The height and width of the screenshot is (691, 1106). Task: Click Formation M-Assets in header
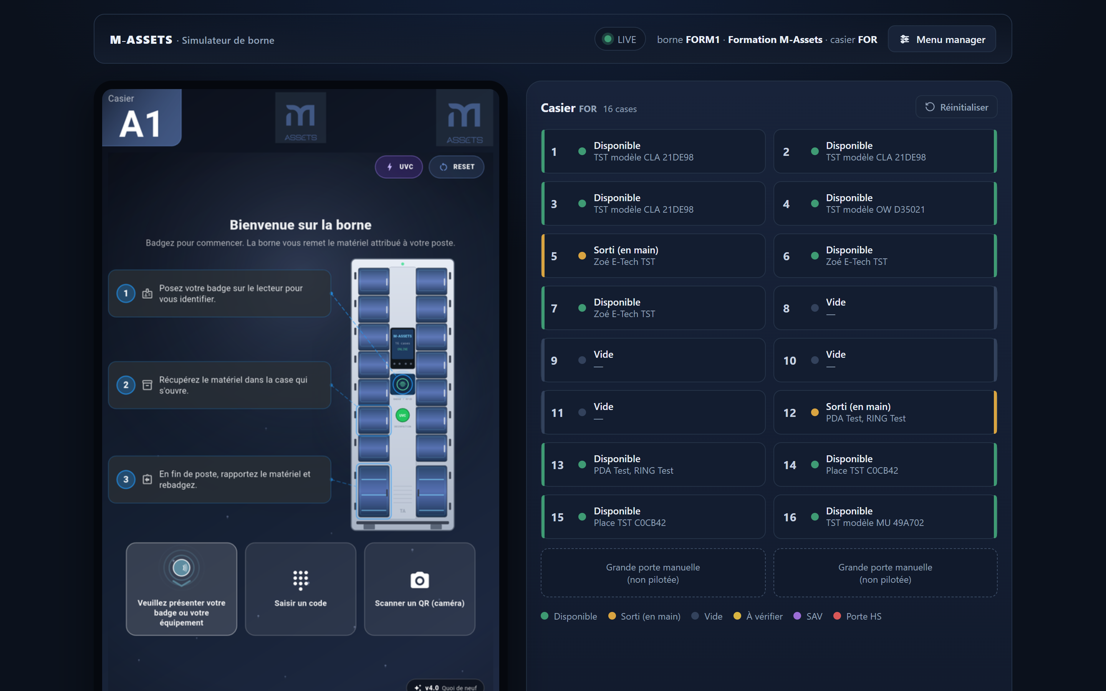(x=775, y=40)
